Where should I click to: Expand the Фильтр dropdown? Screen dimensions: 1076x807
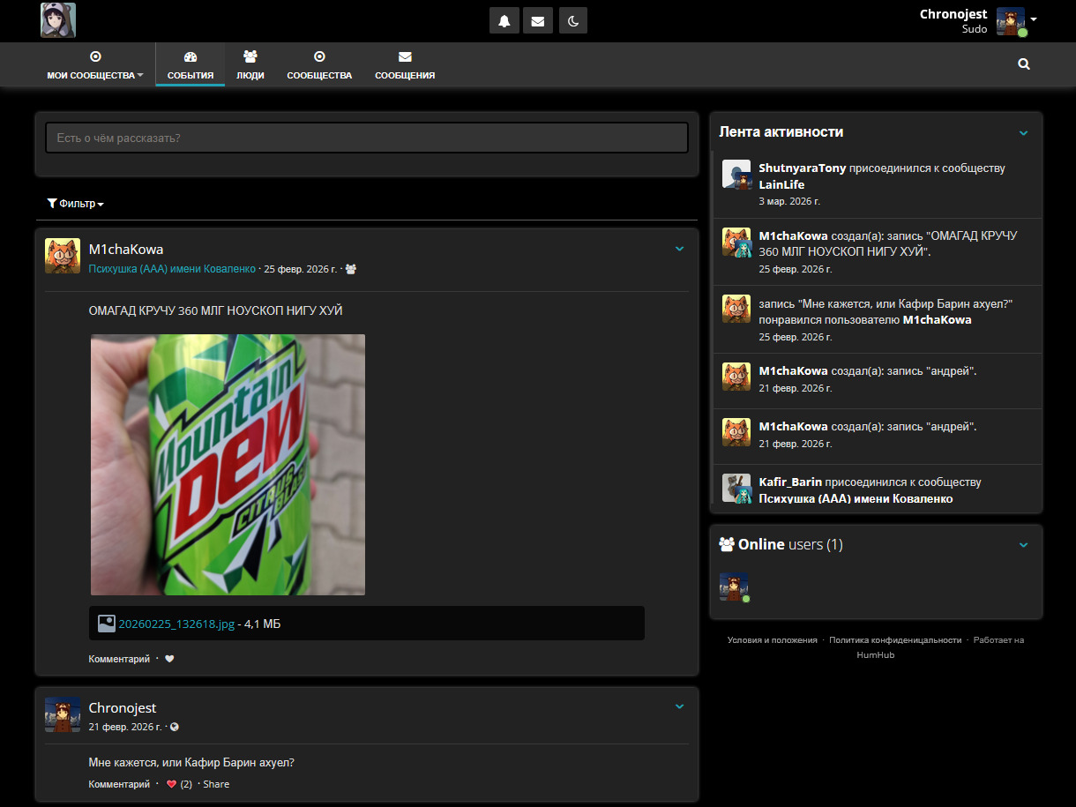click(x=75, y=204)
